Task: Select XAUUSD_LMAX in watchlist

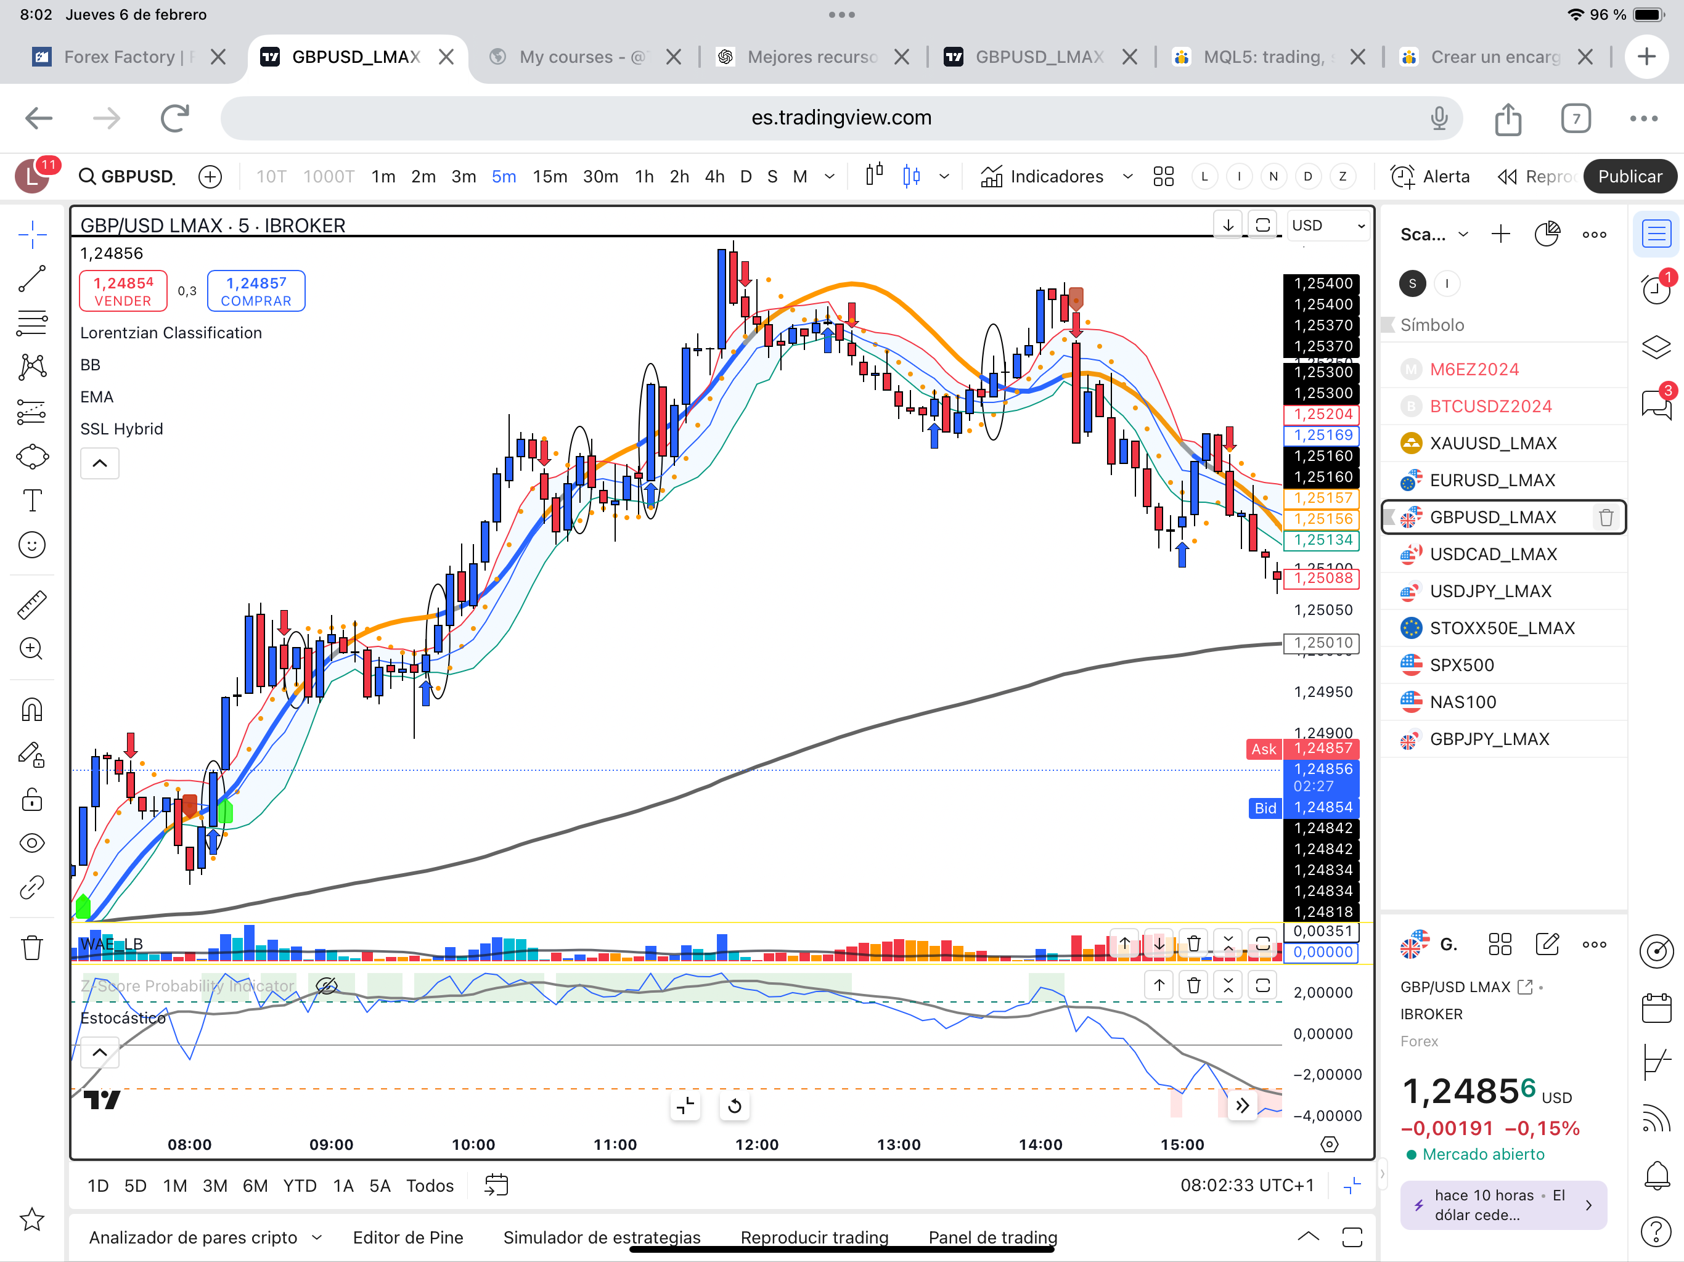Action: pos(1503,443)
